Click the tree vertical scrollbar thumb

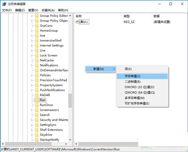[x=70, y=101]
